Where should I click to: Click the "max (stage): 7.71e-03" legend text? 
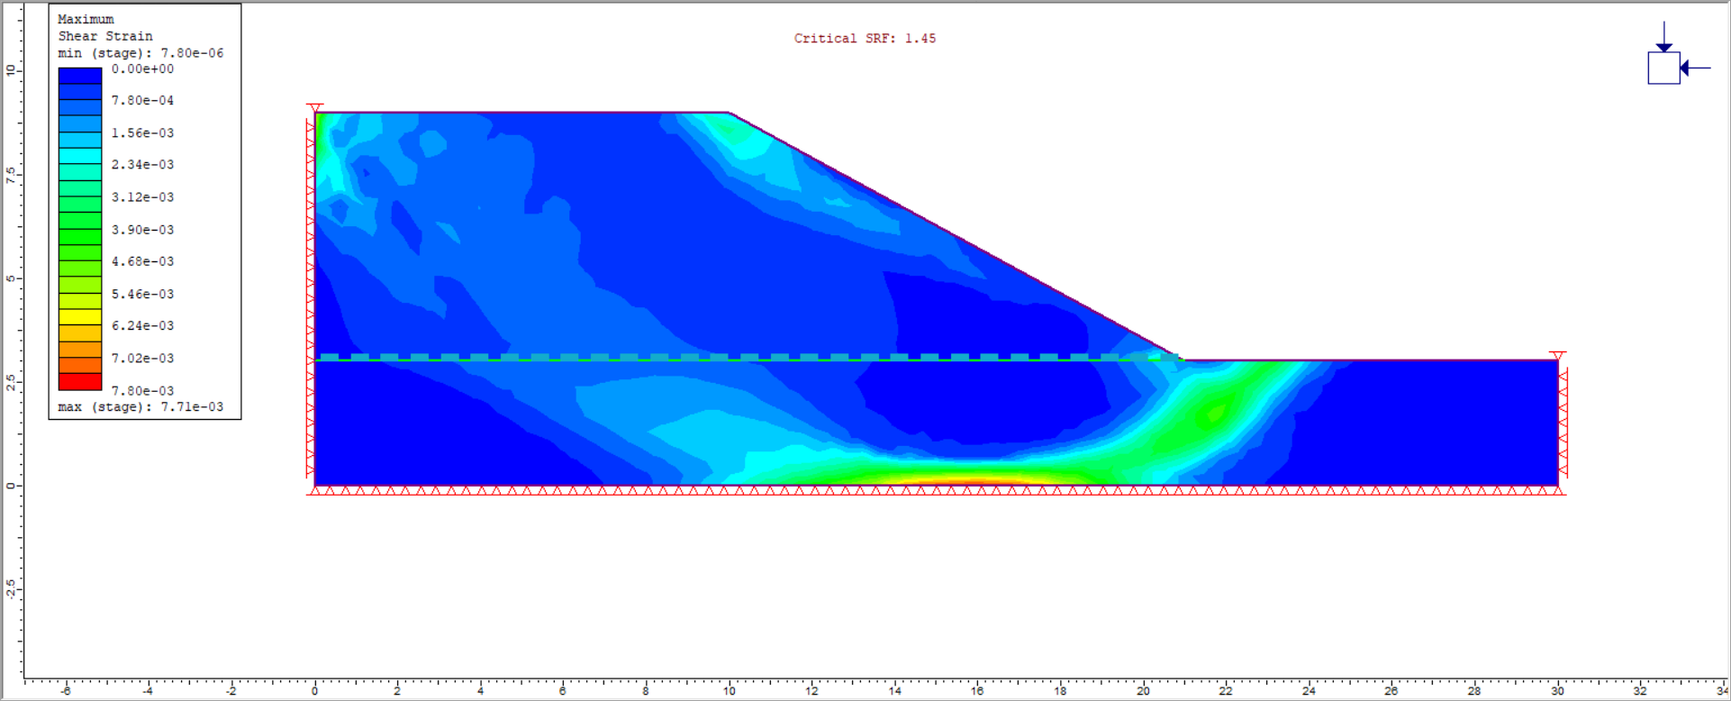coord(140,407)
